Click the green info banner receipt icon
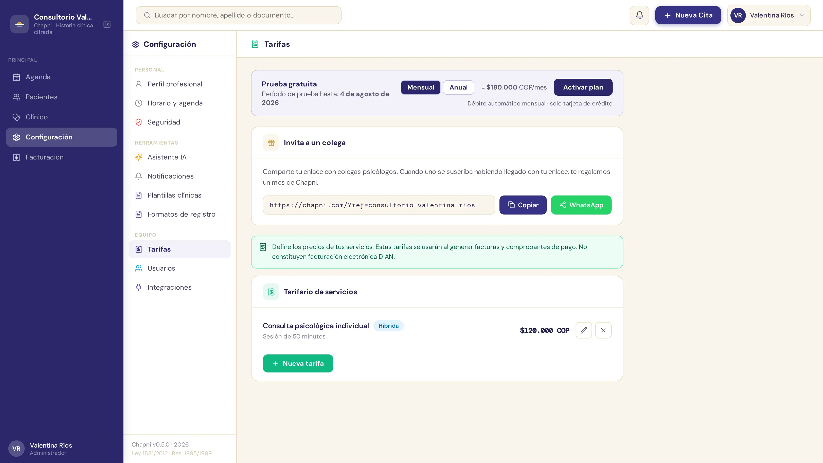The image size is (823, 463). (263, 247)
